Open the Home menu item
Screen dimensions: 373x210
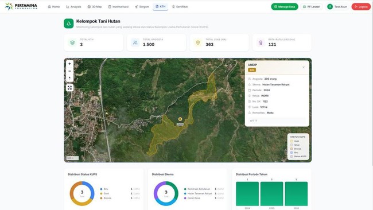54,7
